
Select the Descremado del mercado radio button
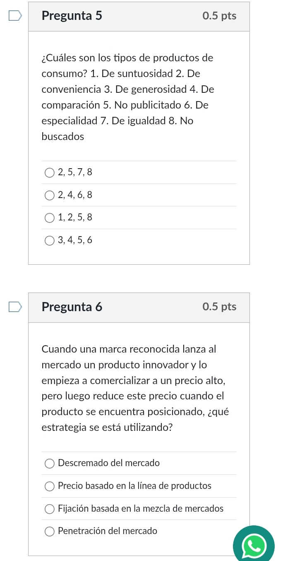[50, 463]
